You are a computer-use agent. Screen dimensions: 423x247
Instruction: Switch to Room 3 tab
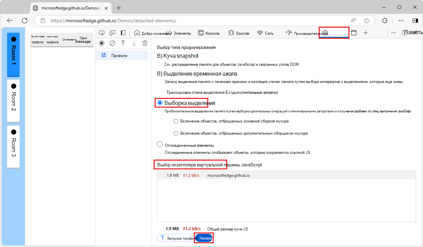click(14, 146)
